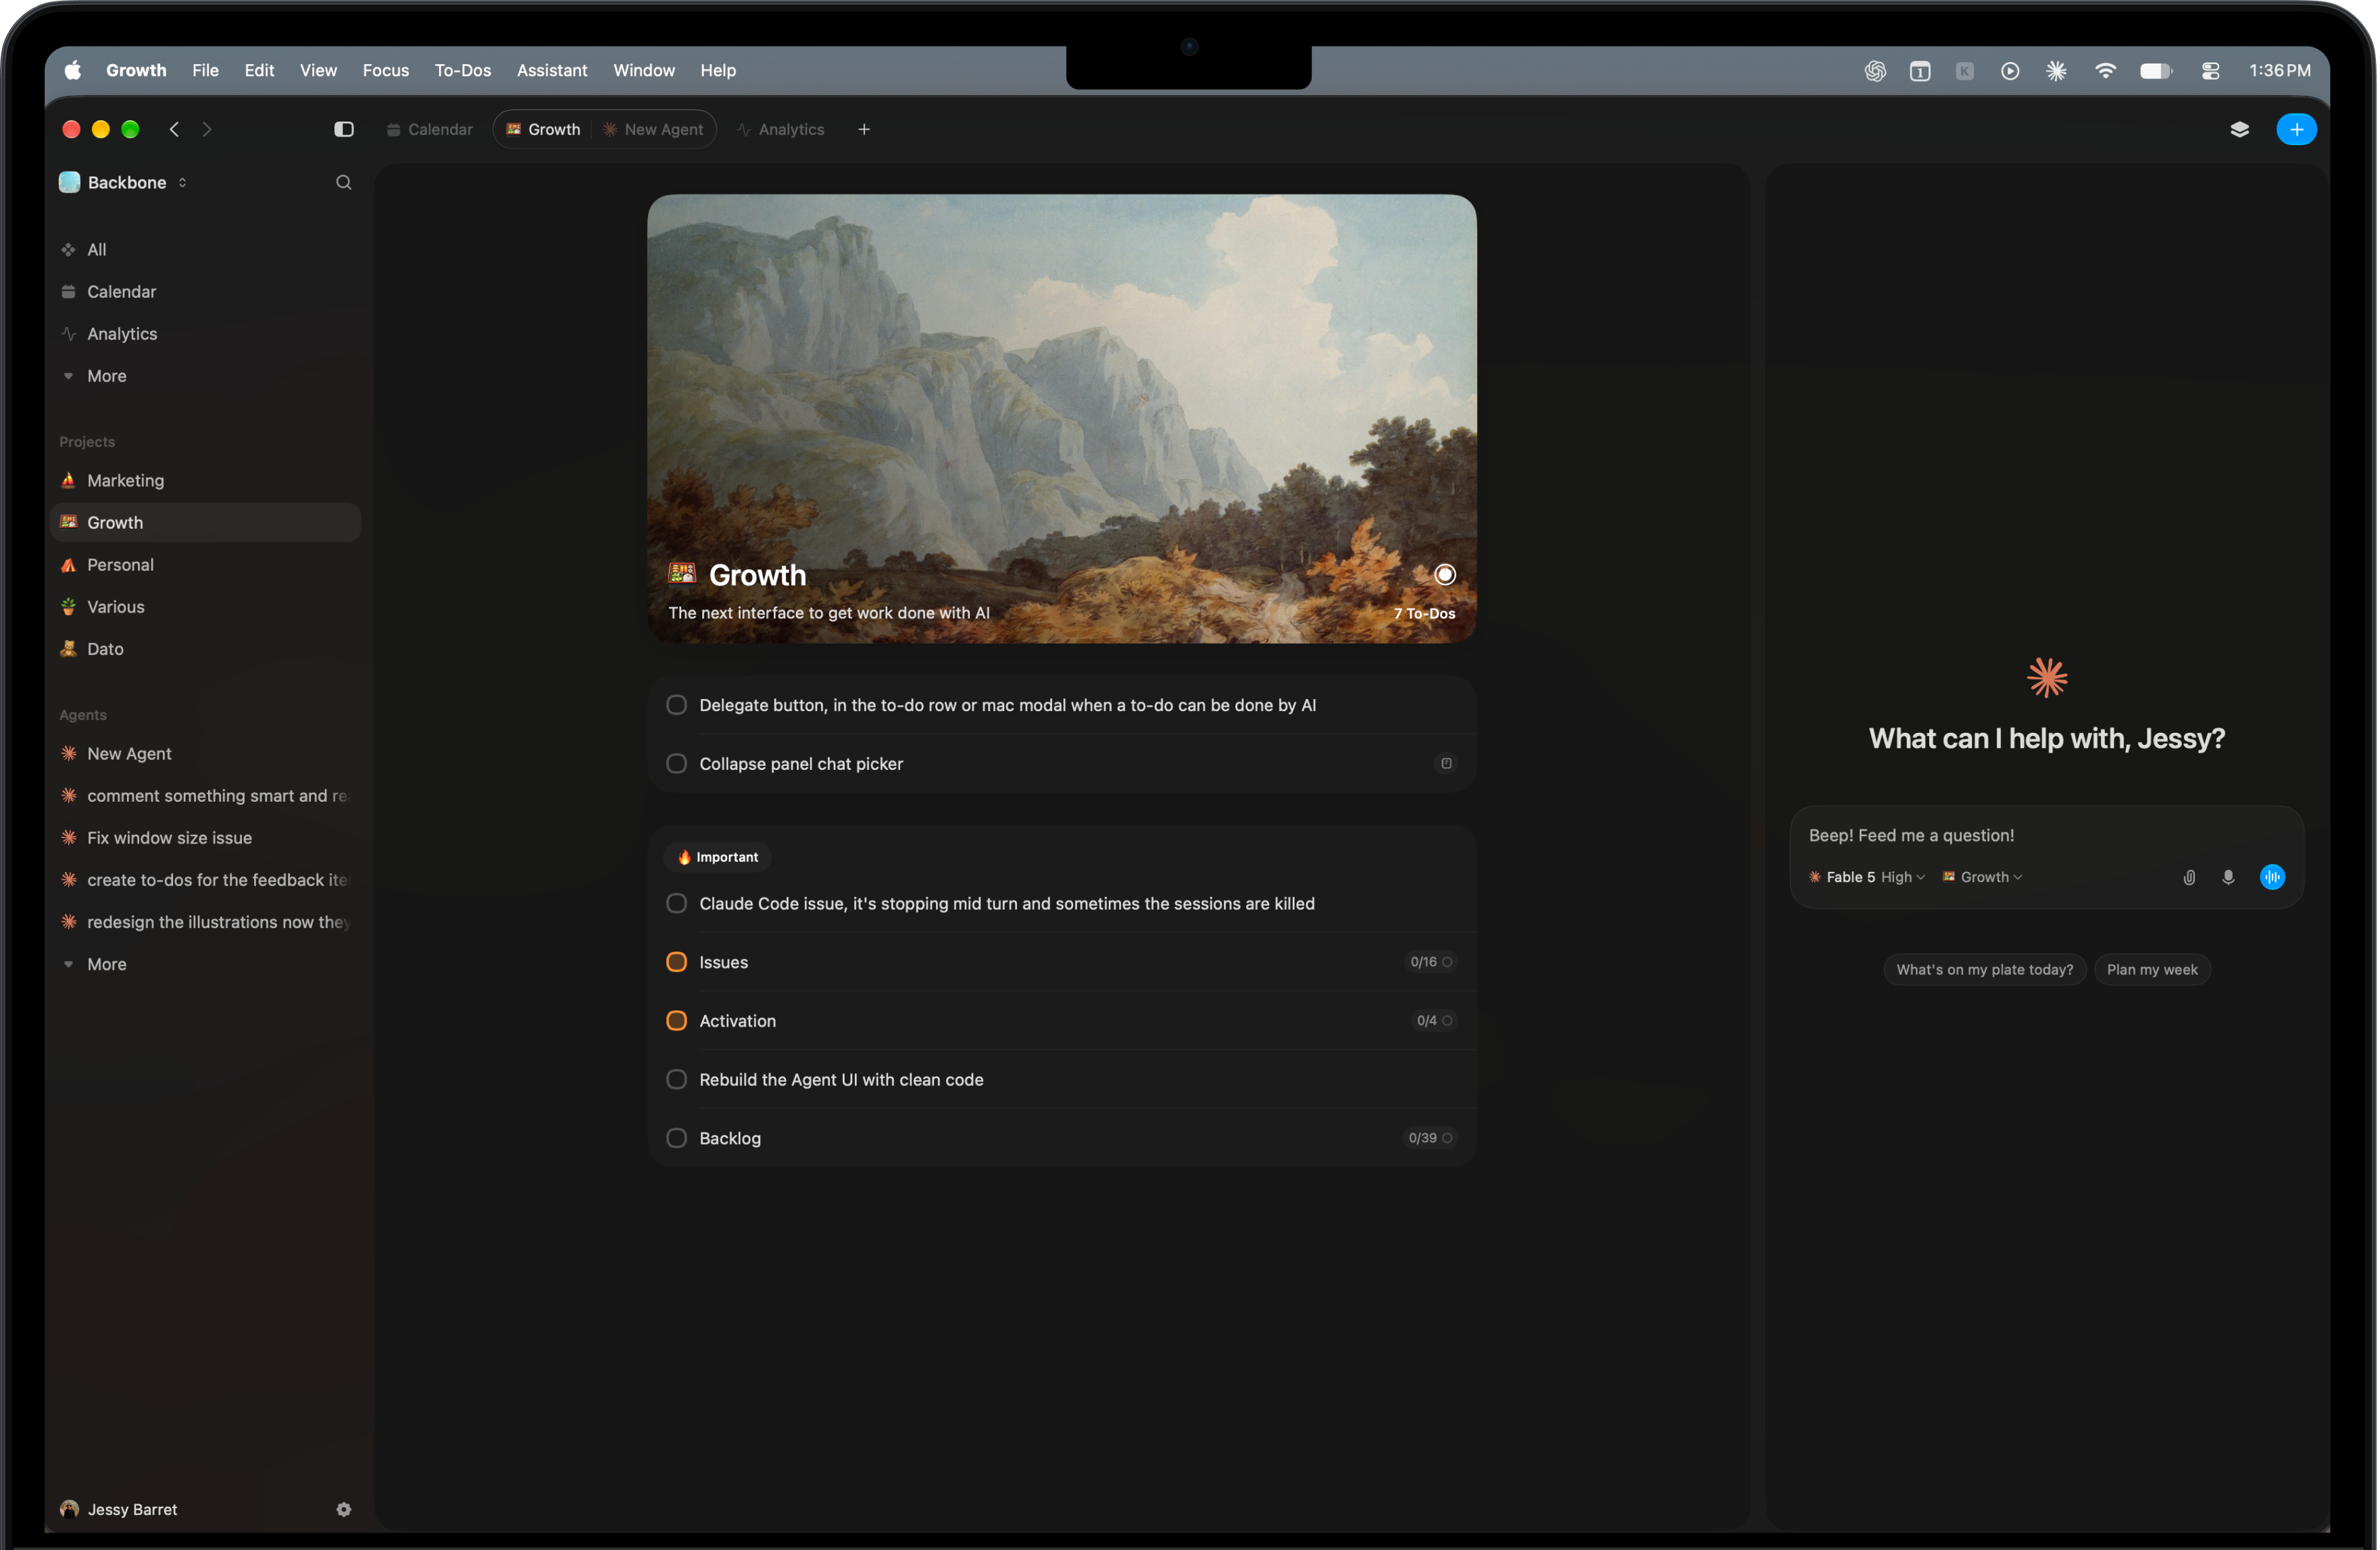Expand More under the navigation list
2380x1550 pixels.
106,376
